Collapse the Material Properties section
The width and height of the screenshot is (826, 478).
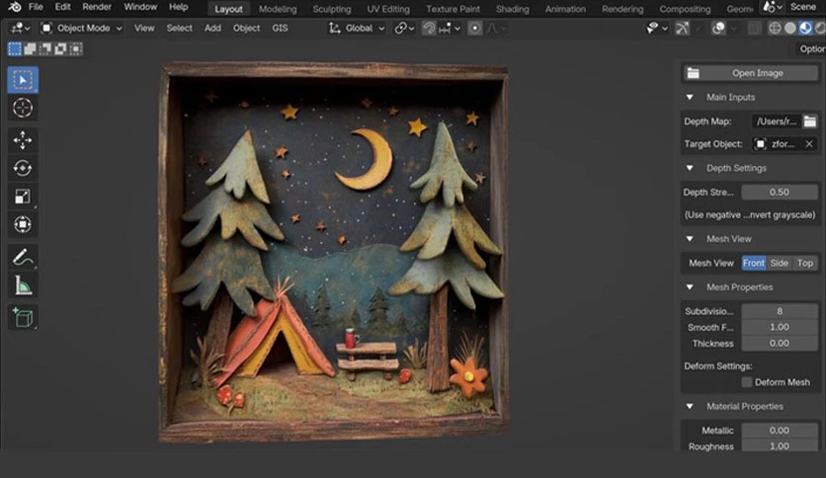click(690, 407)
